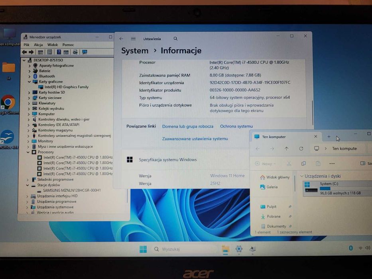The width and height of the screenshot is (372, 279).
Task: Click the Ustawienia window vertical scrollbar
Action: (x=313, y=113)
